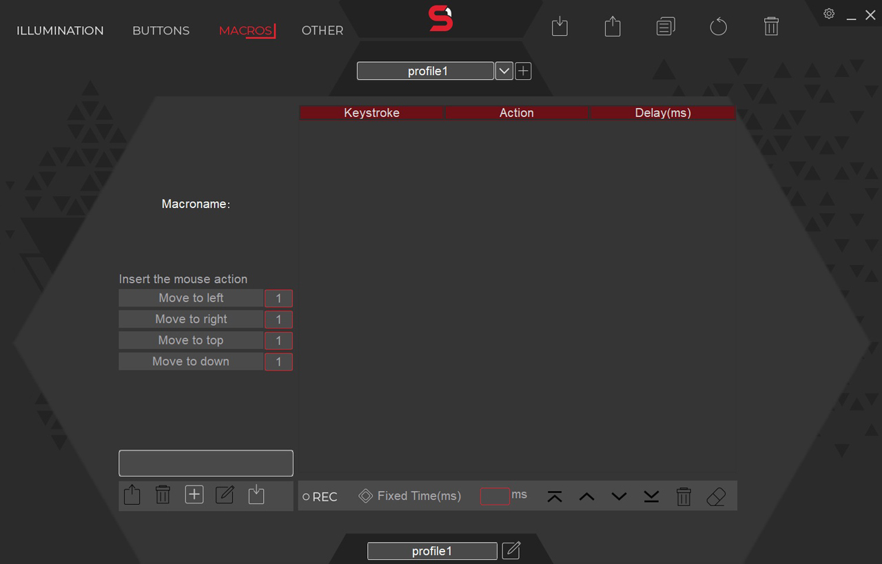This screenshot has height=564, width=882.
Task: Add a new macro with the plus icon
Action: 194,494
